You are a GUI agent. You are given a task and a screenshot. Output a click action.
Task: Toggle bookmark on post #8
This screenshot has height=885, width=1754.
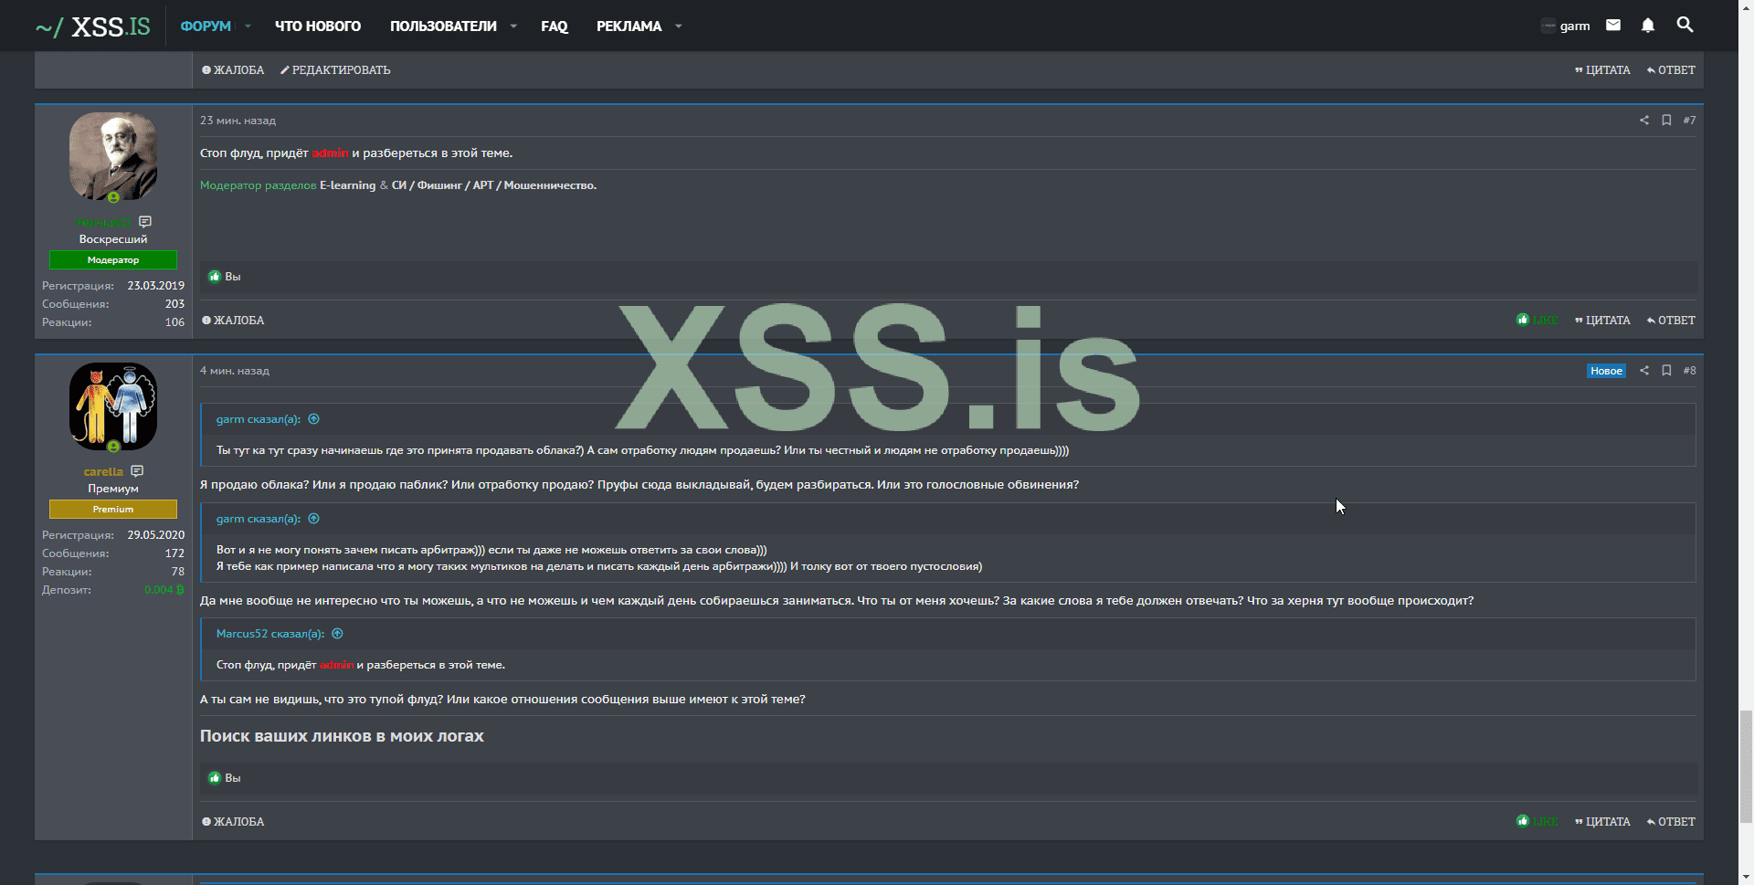[x=1666, y=371]
